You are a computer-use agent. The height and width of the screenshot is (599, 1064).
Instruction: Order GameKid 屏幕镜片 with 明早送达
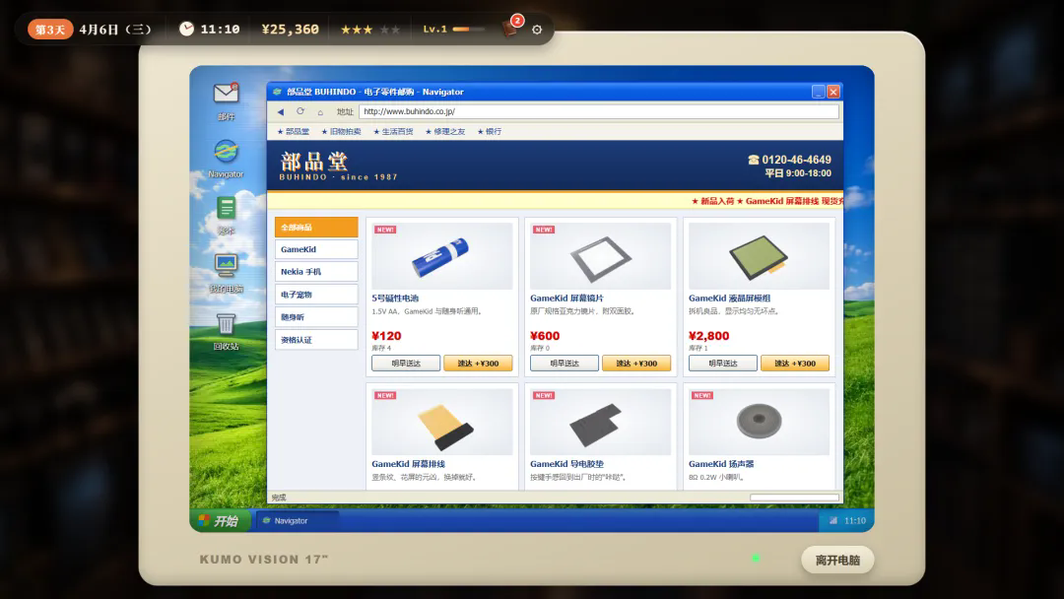pos(565,364)
